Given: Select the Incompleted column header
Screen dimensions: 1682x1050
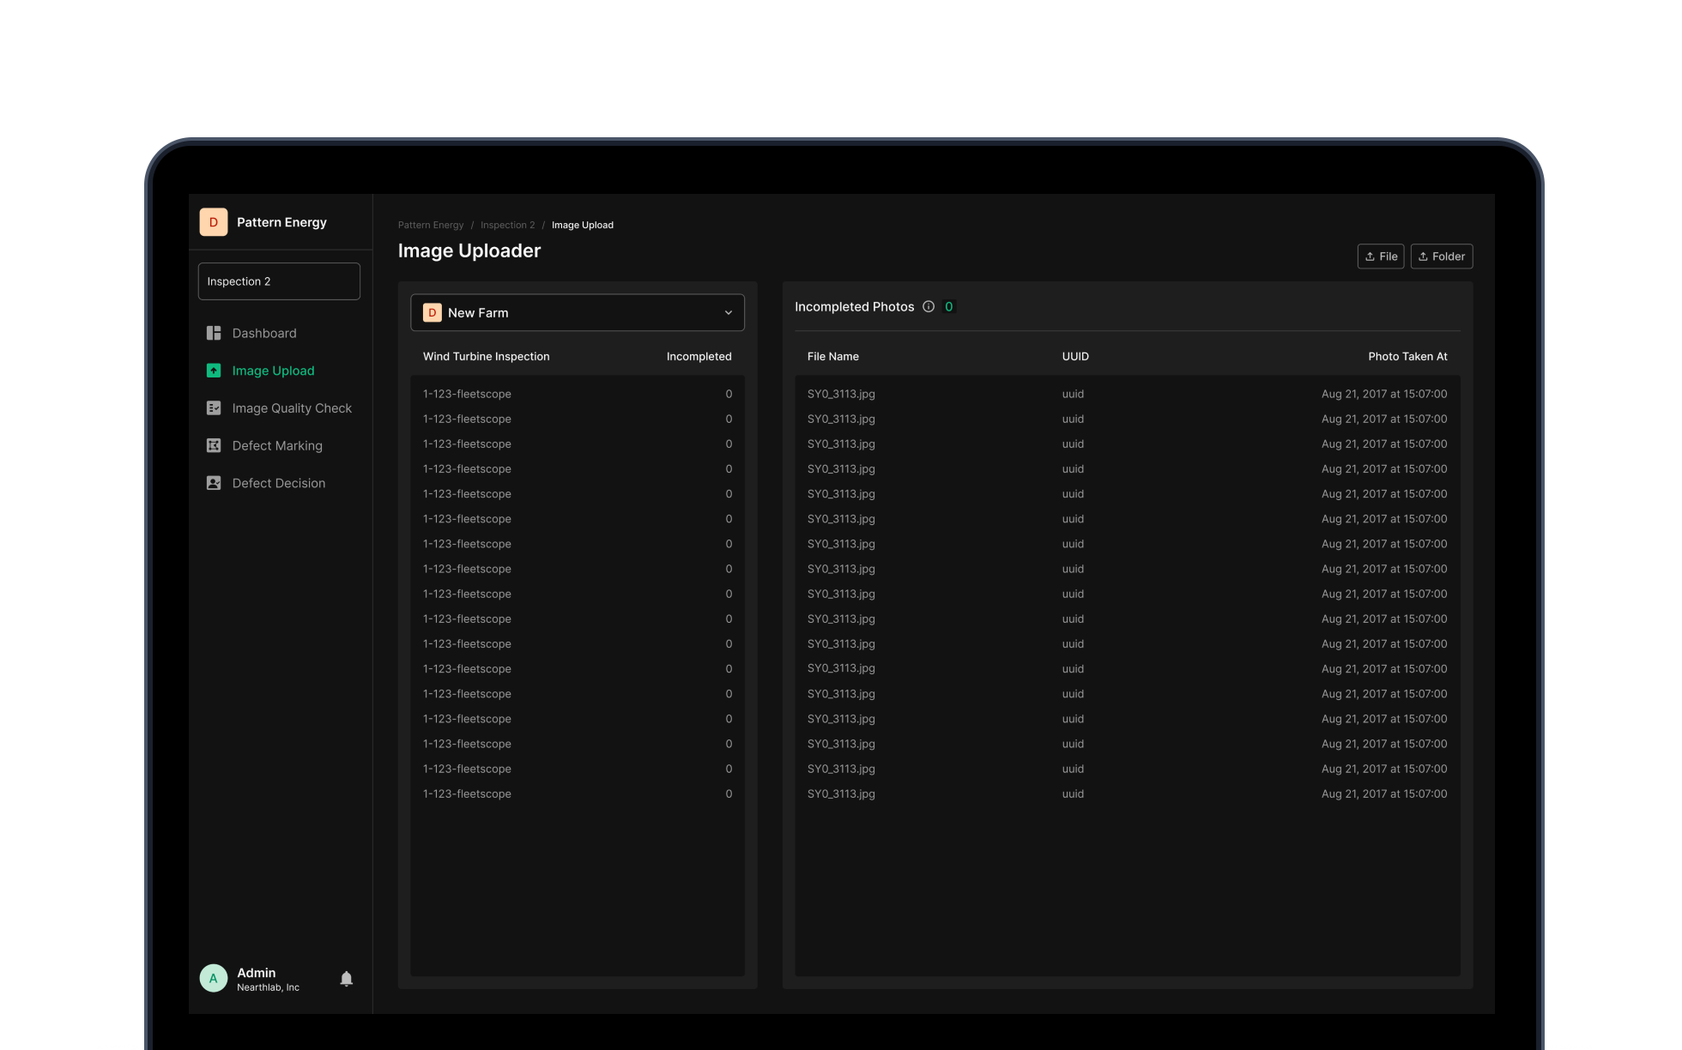Looking at the screenshot, I should pyautogui.click(x=699, y=356).
